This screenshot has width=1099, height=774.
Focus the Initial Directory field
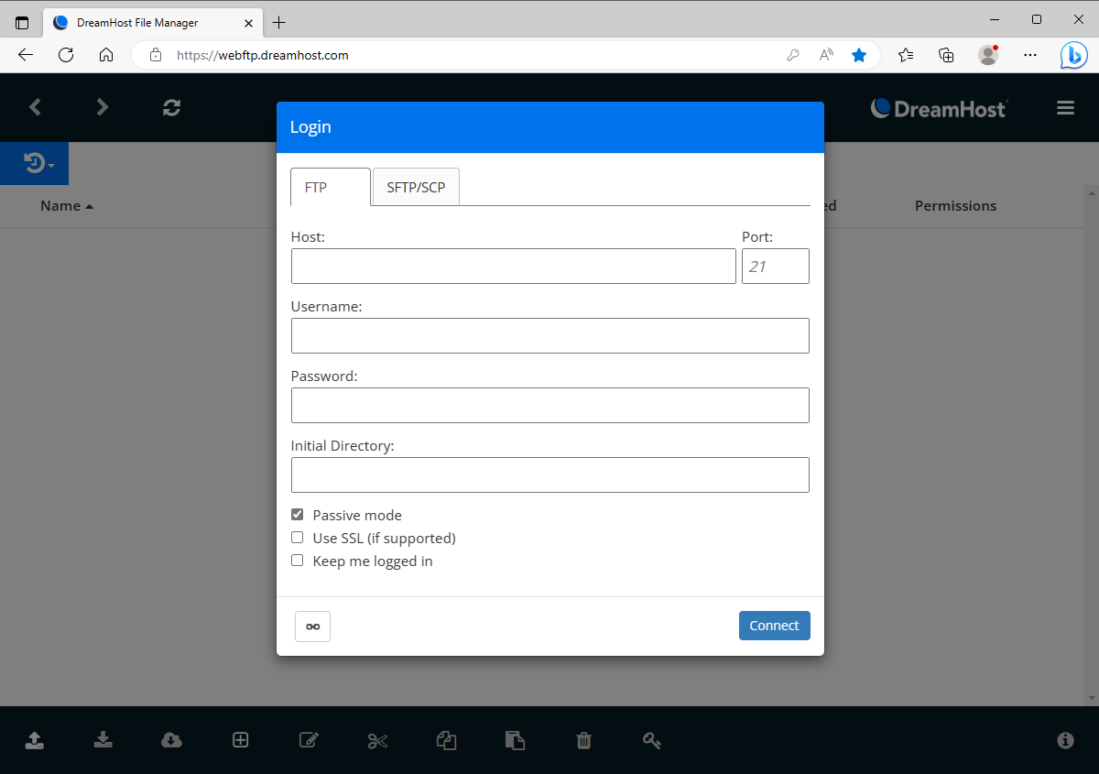pyautogui.click(x=550, y=475)
